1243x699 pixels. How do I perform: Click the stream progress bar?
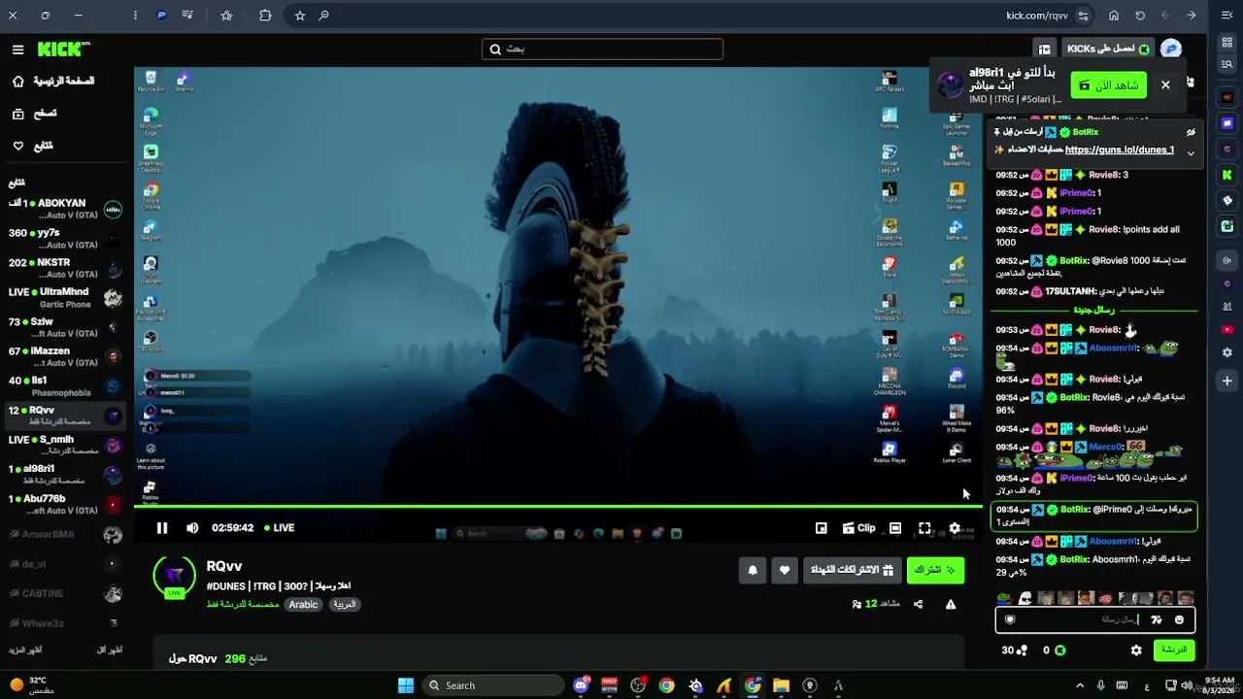point(558,506)
